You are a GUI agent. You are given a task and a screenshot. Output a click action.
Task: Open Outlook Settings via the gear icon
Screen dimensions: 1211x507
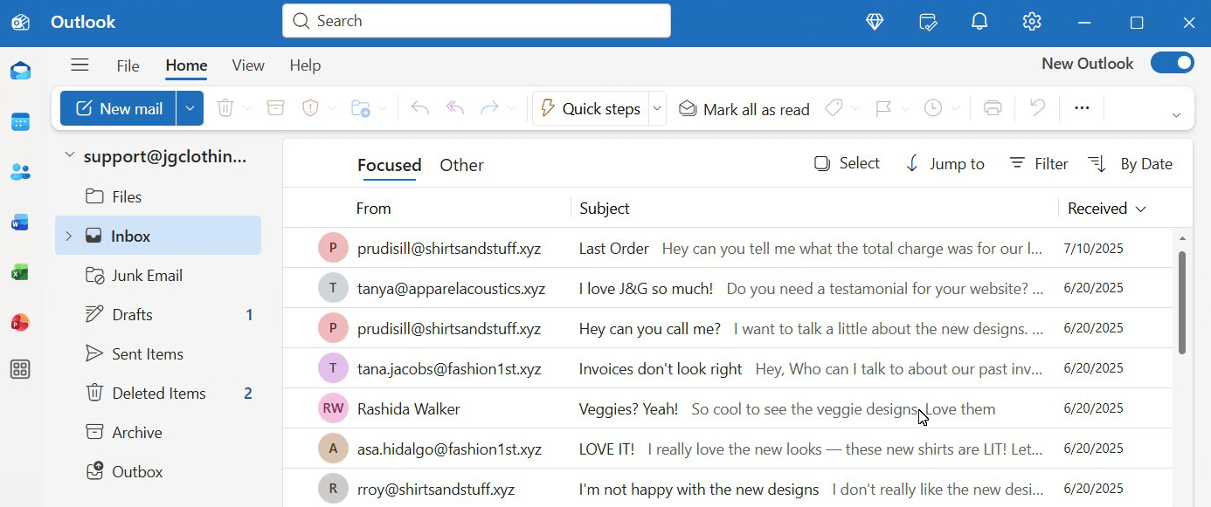1031,21
